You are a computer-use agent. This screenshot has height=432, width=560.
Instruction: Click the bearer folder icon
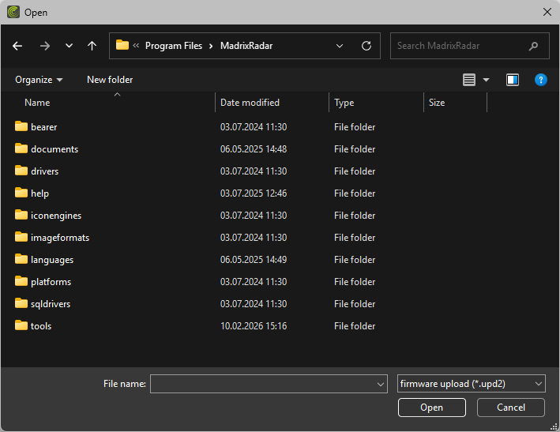click(x=21, y=126)
